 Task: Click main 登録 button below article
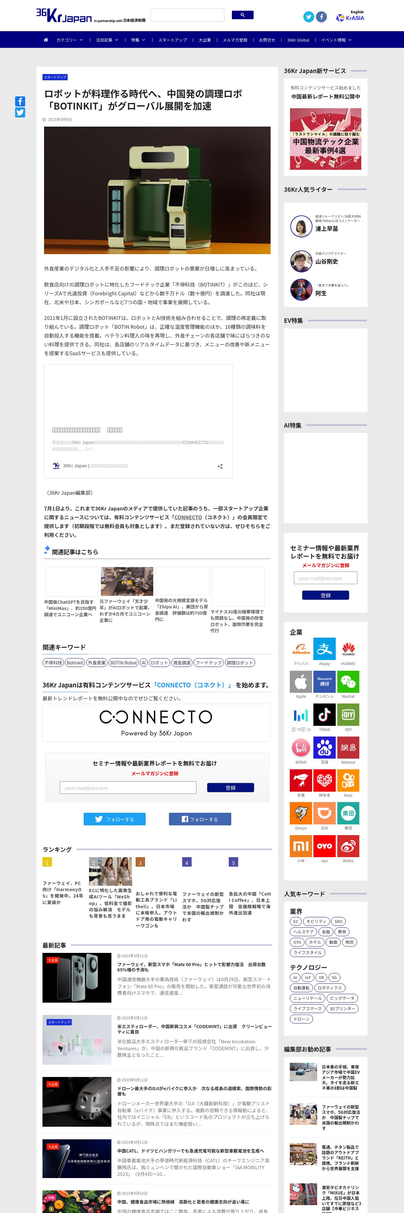pos(230,788)
